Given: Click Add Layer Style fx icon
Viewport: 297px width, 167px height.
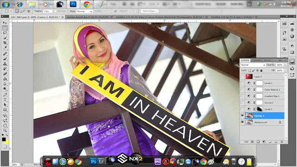Looking at the screenshot, I should click(252, 141).
